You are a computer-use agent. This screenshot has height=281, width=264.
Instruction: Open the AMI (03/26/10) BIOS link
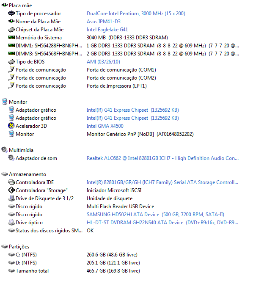[x=103, y=62]
